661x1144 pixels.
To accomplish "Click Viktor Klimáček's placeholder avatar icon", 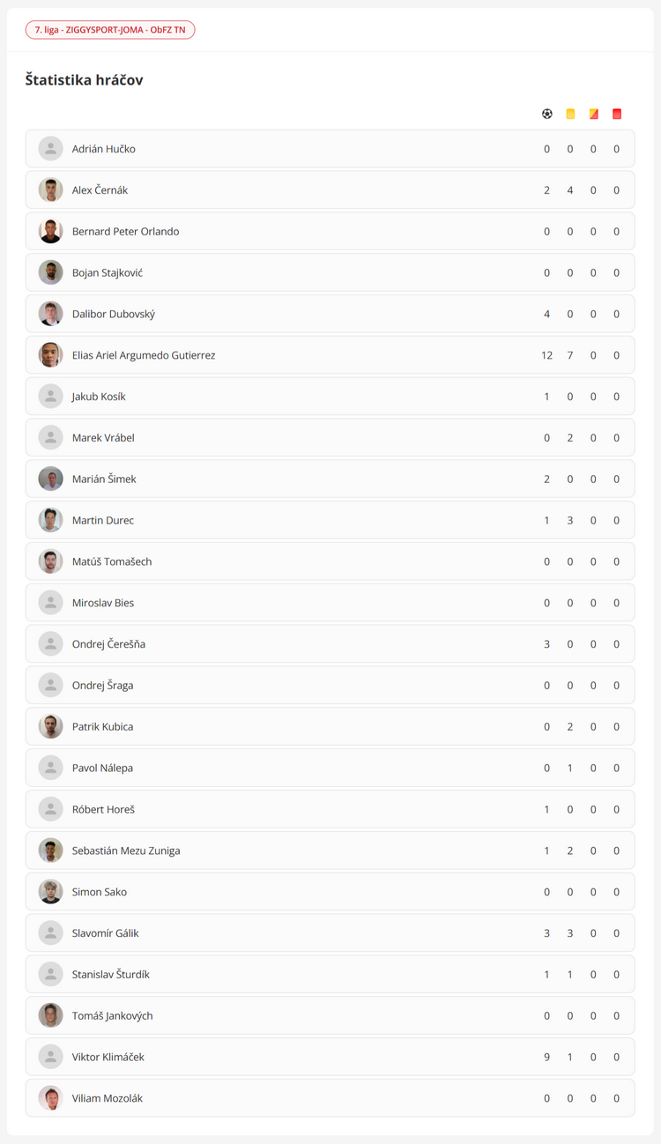I will pyautogui.click(x=50, y=1057).
